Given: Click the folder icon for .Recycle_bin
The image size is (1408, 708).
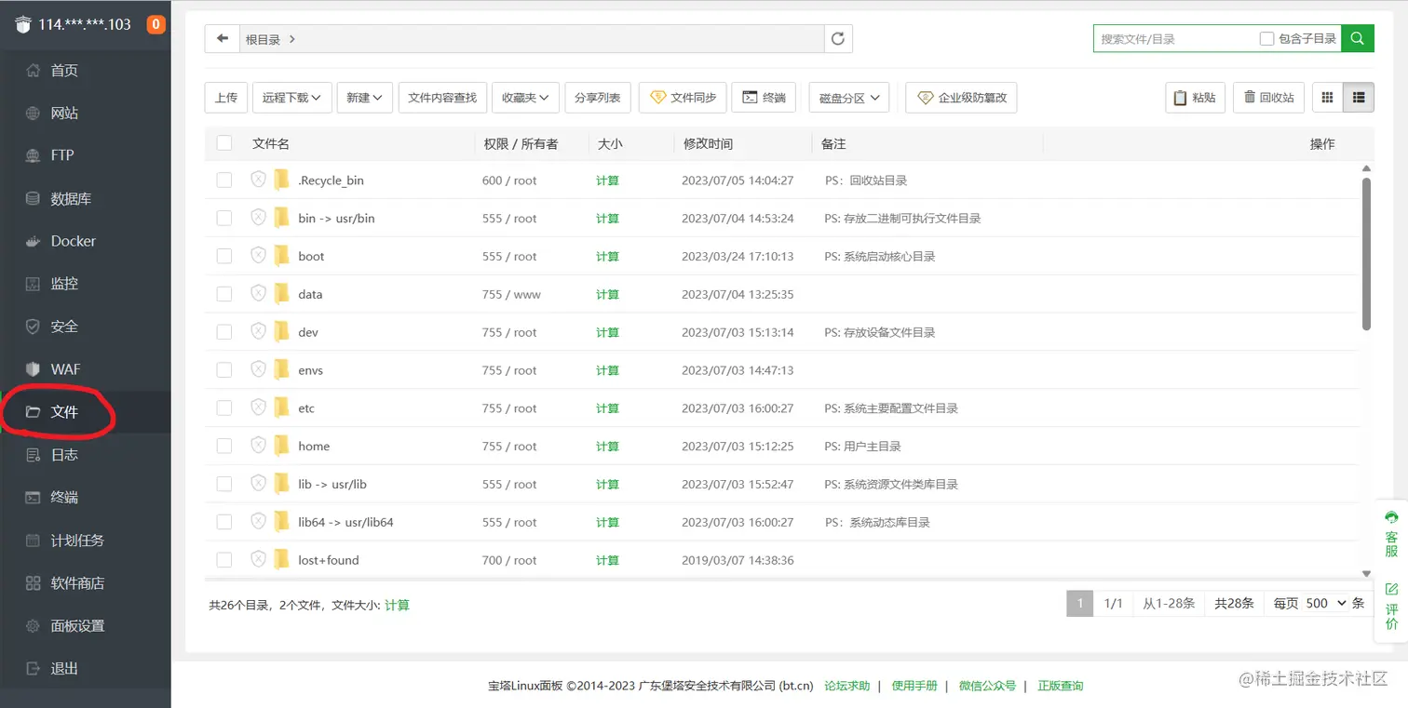Looking at the screenshot, I should 282,180.
